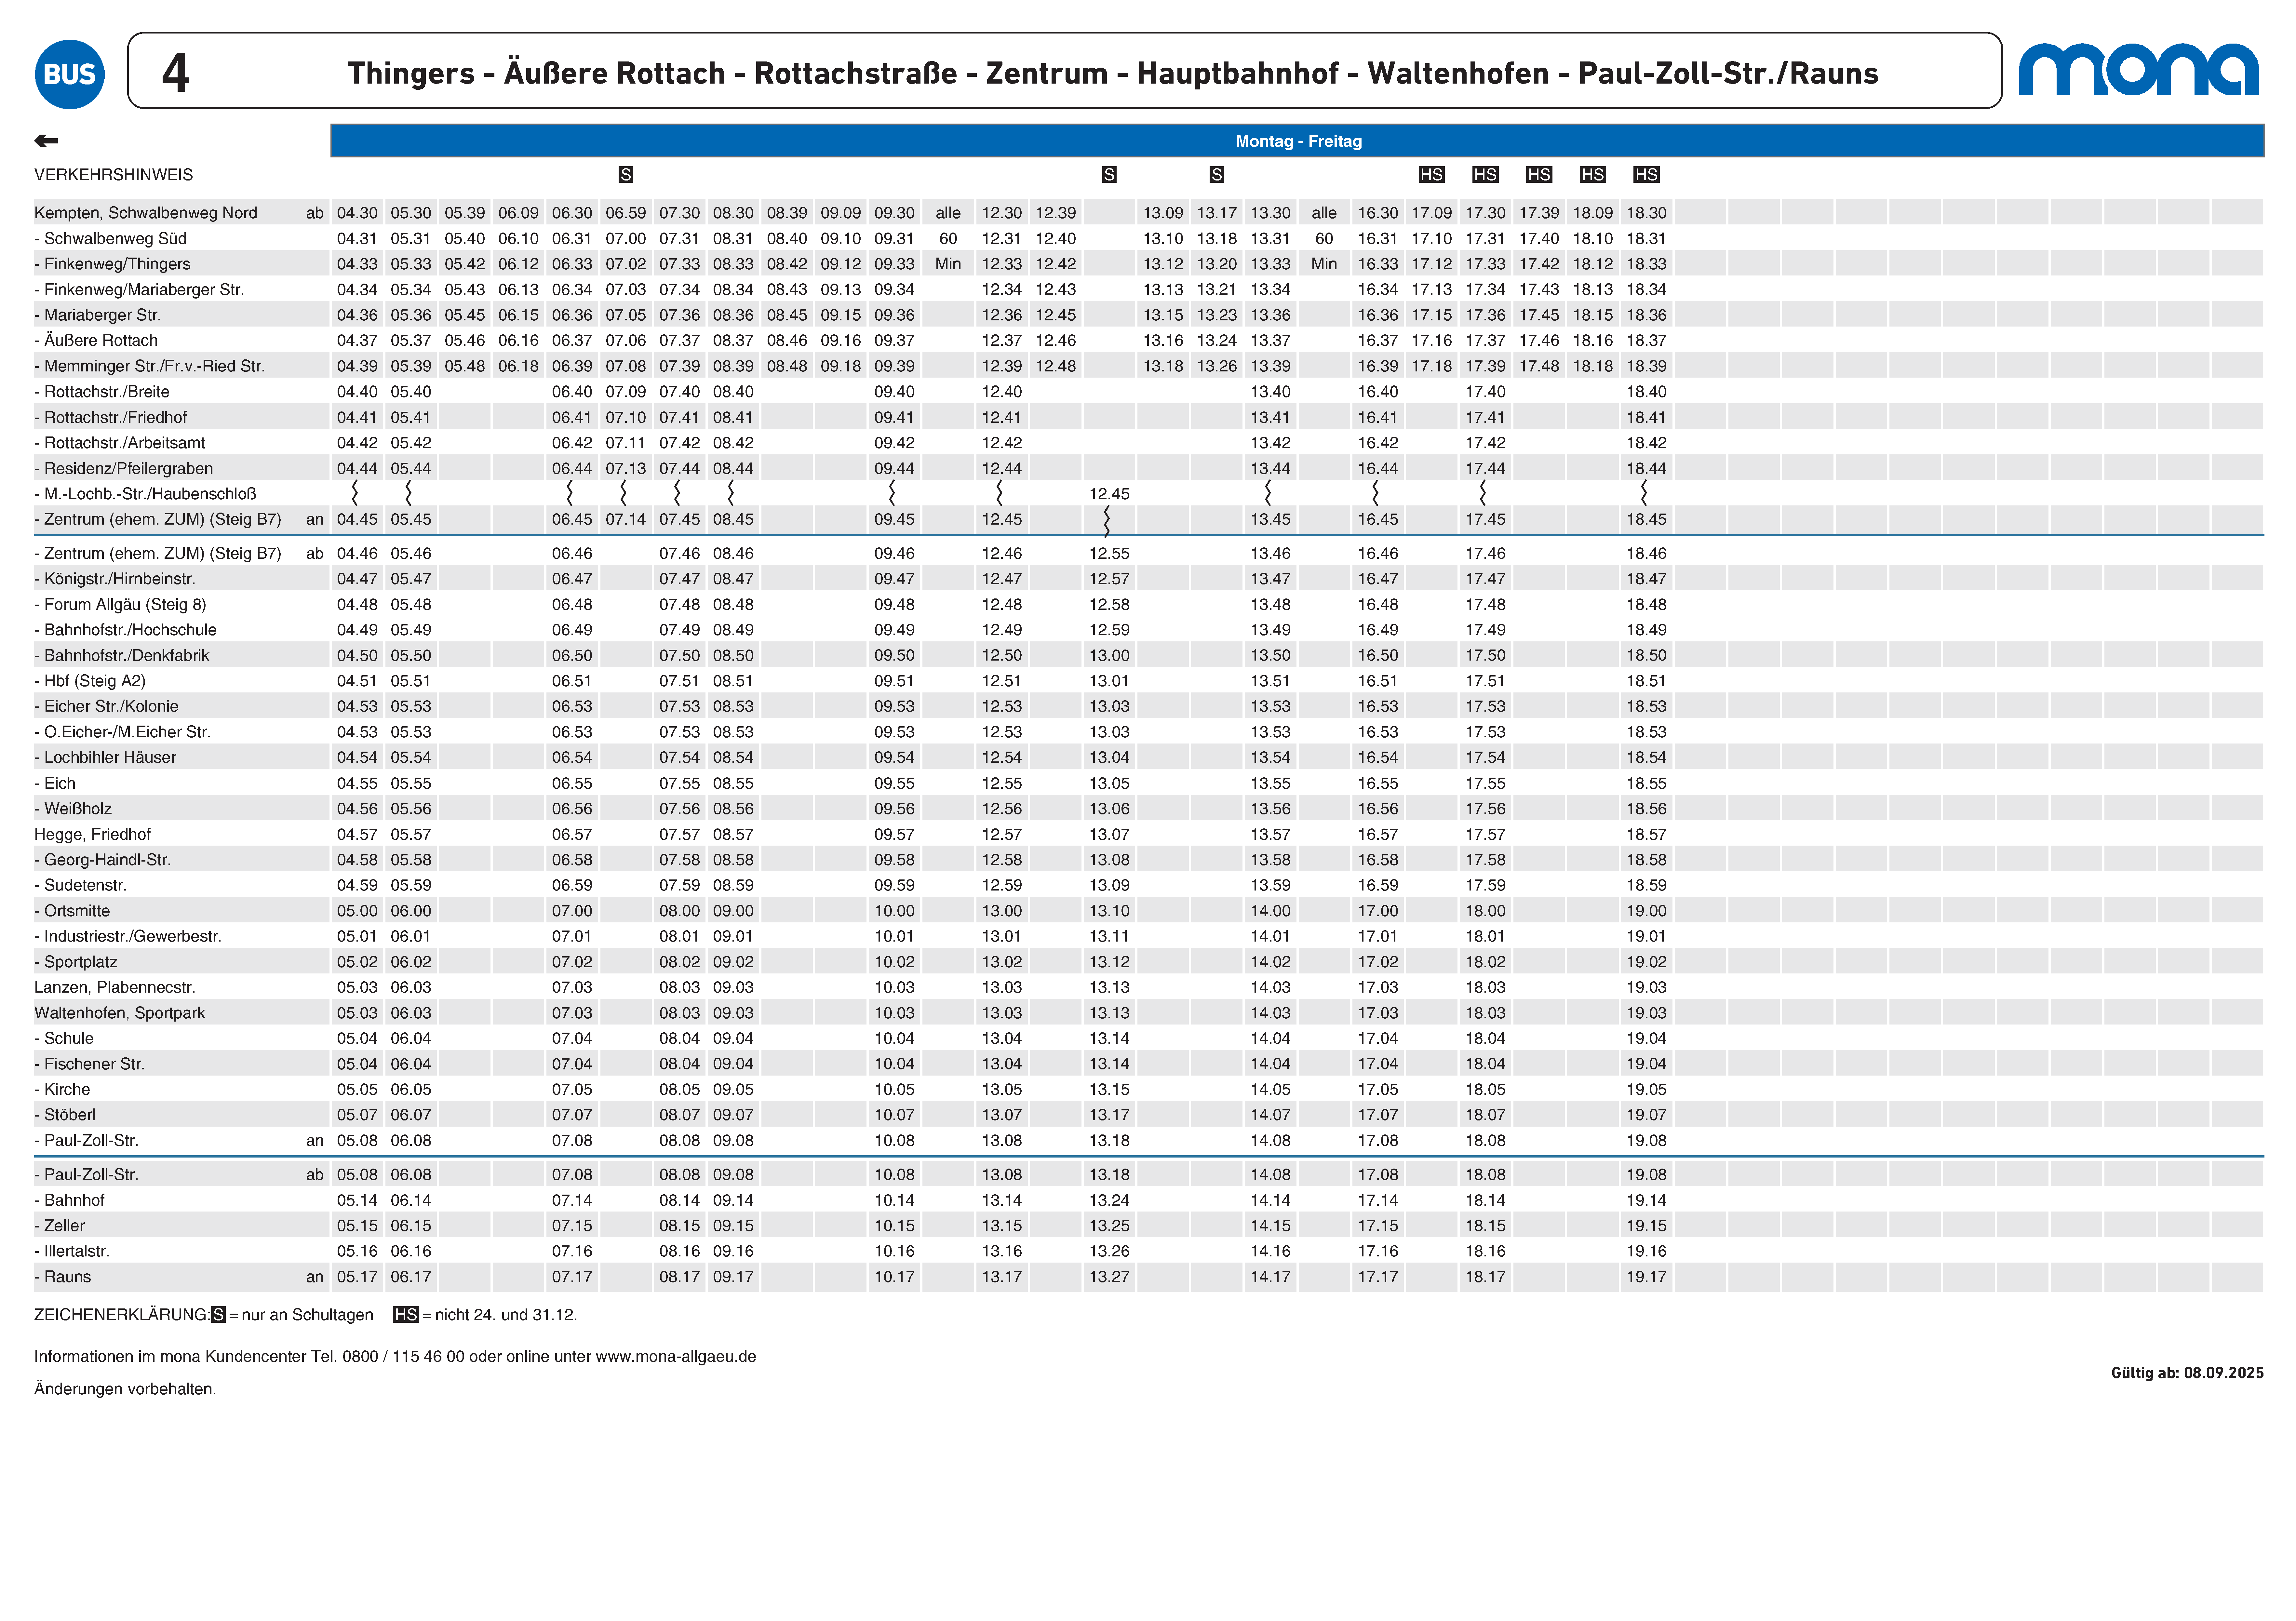
Task: Click the VERKEHRSHINWEIS label
Action: coord(114,175)
